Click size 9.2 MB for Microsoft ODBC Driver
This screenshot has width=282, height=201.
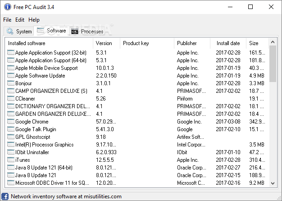(x=257, y=183)
